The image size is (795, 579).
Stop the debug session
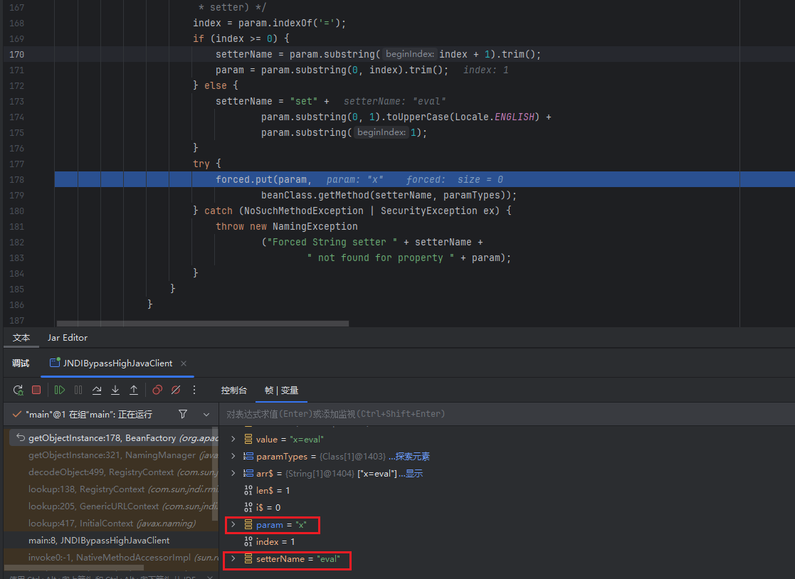click(36, 390)
